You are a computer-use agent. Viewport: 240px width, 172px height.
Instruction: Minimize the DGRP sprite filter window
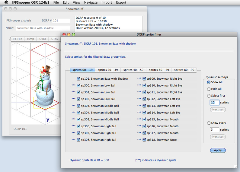coord(69,34)
